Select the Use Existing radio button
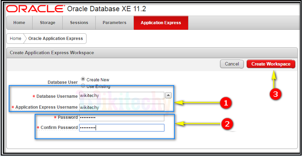The height and width of the screenshot is (157, 302). pos(83,86)
